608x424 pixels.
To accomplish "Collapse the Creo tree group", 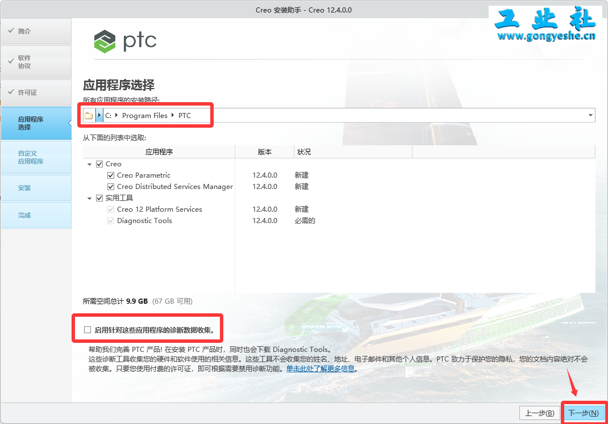I will [90, 165].
